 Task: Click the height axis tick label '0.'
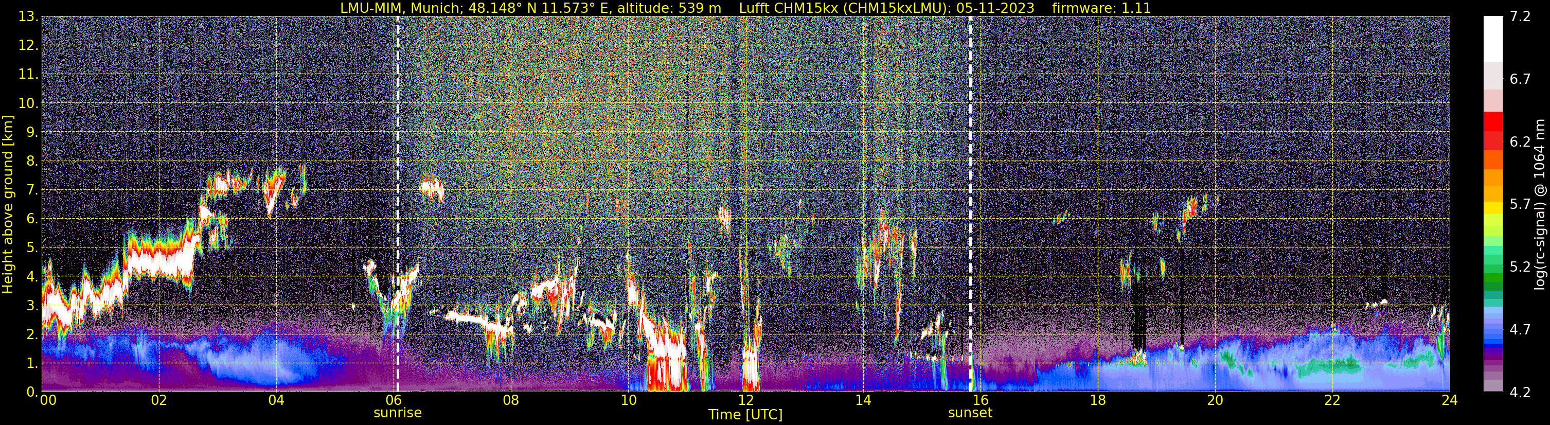click(32, 392)
